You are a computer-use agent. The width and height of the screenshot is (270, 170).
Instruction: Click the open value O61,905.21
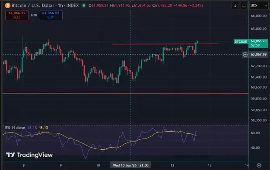pyautogui.click(x=98, y=6)
